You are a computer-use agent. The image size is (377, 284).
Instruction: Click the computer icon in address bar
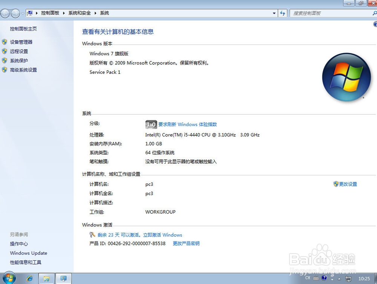tap(30, 13)
